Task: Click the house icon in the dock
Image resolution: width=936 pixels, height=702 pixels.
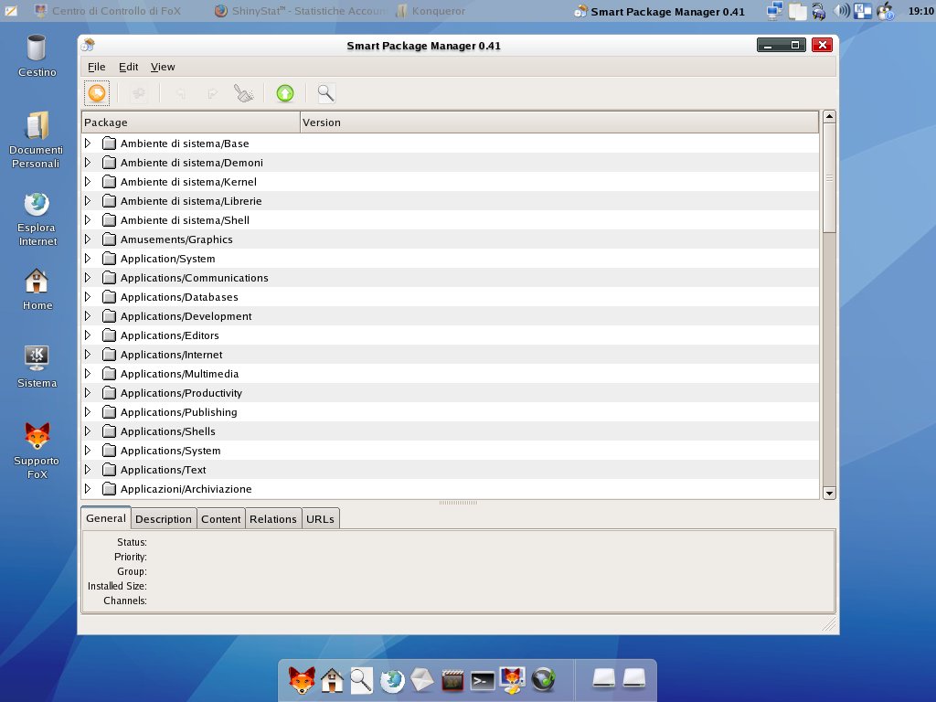Action: click(332, 680)
